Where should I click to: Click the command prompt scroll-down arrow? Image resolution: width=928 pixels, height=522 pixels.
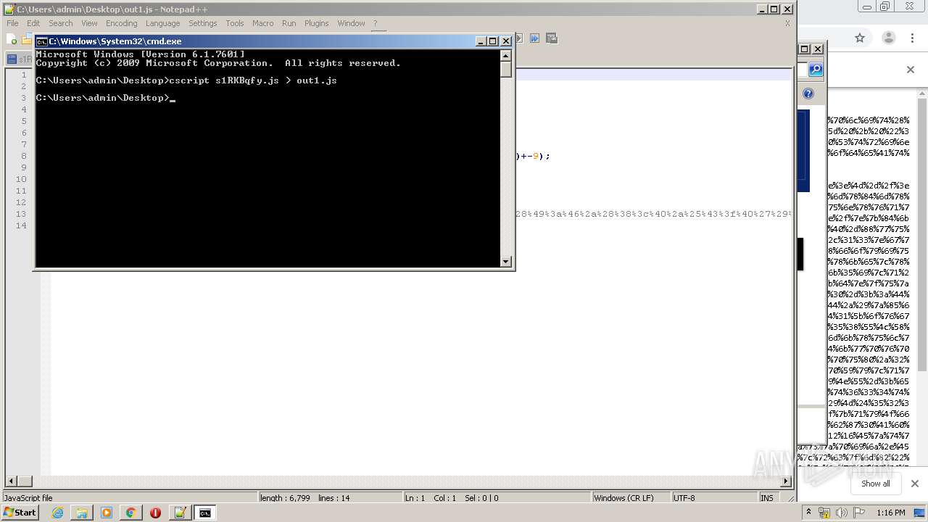(506, 261)
